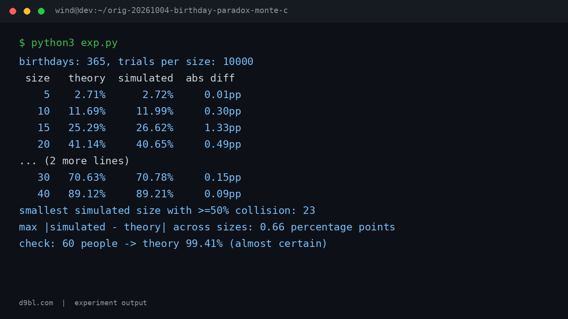Click the "experiment output" footer label
Image resolution: width=568 pixels, height=319 pixels.
pos(110,303)
